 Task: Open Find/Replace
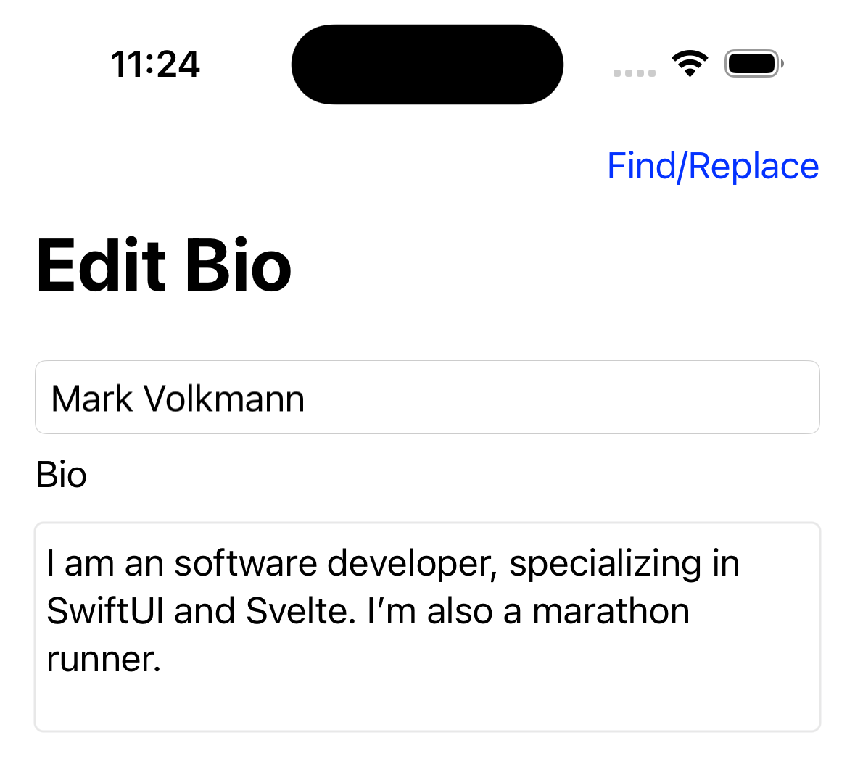point(712,166)
